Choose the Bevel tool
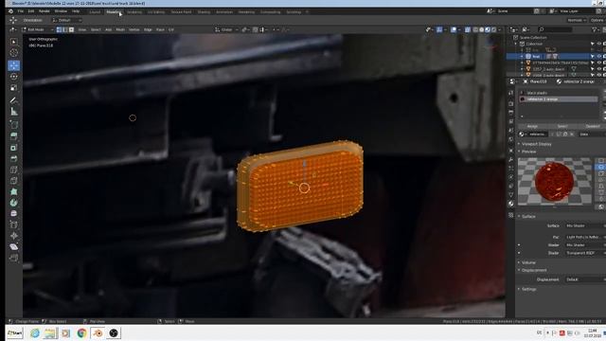This screenshot has width=606, height=341. [14, 158]
